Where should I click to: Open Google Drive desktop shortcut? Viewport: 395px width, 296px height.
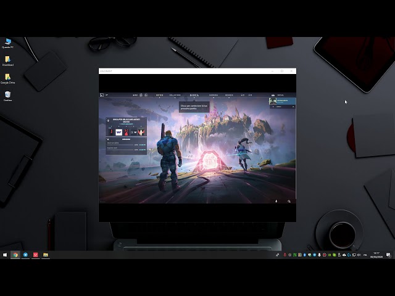[x=7, y=78]
